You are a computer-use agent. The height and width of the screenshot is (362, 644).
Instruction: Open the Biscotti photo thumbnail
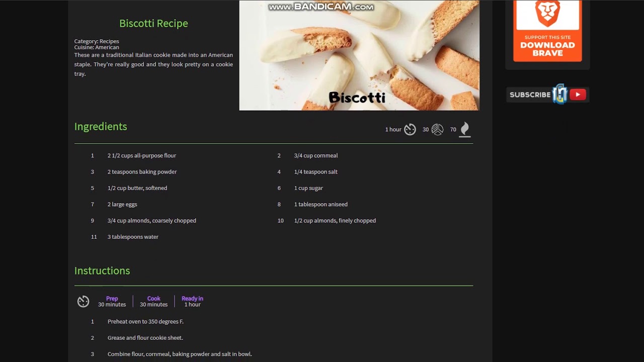[x=359, y=55]
